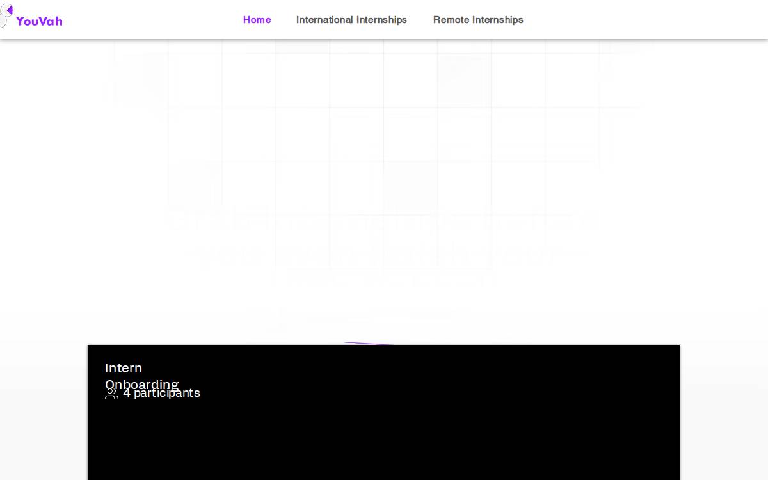Open Remote Internships page
The height and width of the screenshot is (480, 768).
478,20
